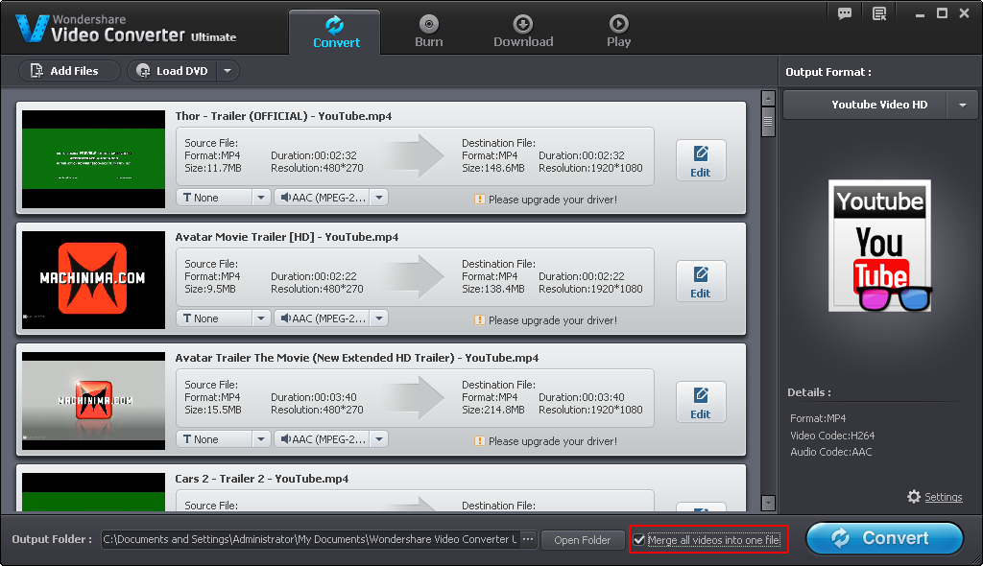Image resolution: width=983 pixels, height=566 pixels.
Task: Switch to the Burn tab
Action: pos(428,32)
